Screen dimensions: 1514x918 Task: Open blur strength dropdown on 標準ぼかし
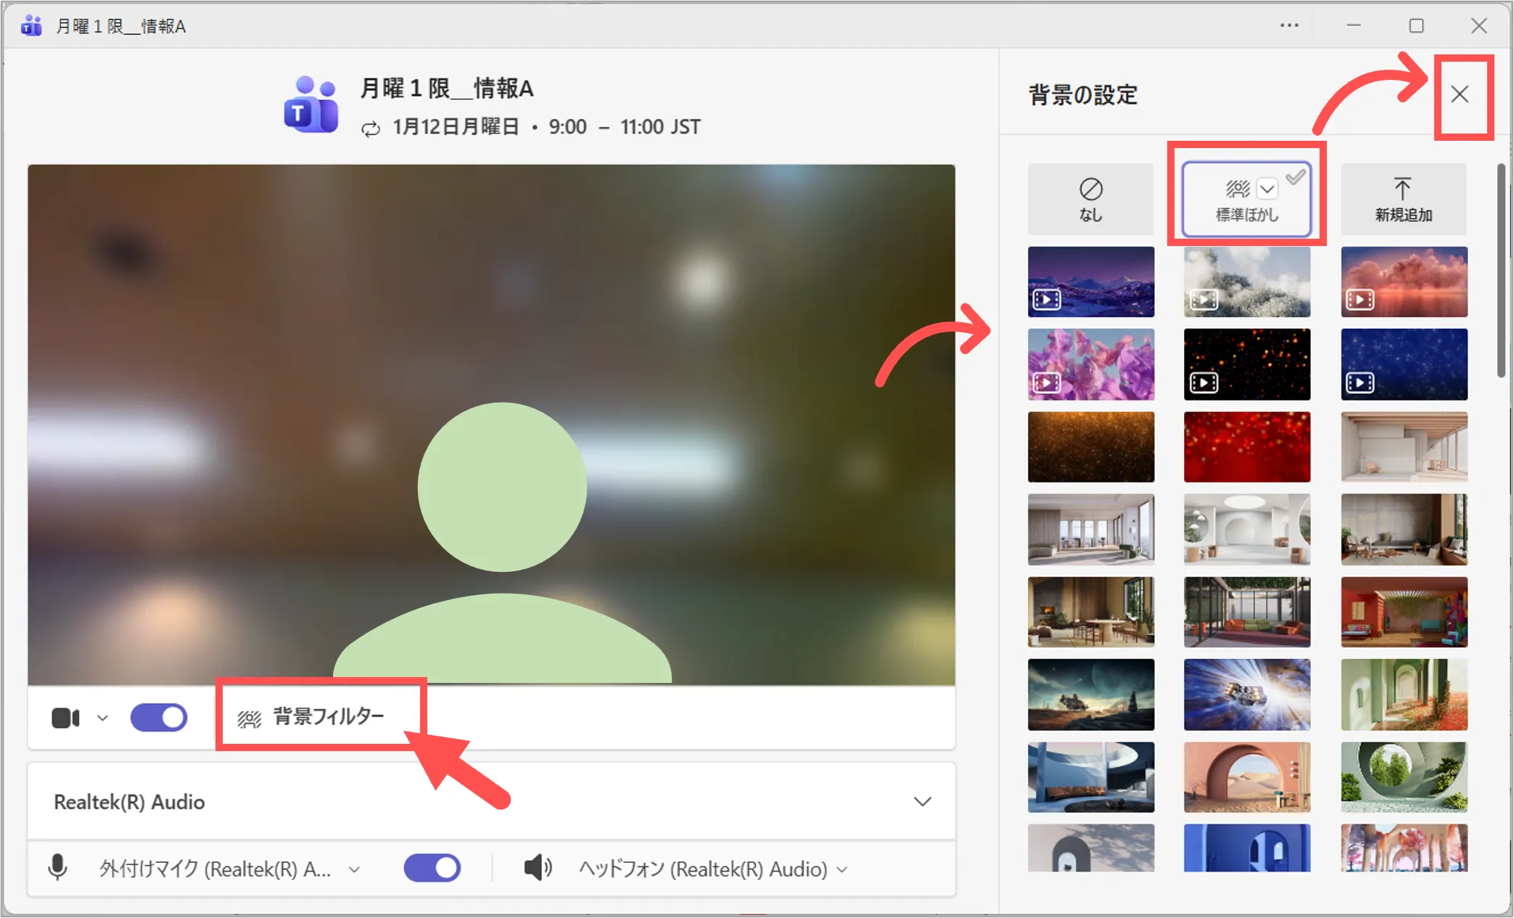(1267, 189)
